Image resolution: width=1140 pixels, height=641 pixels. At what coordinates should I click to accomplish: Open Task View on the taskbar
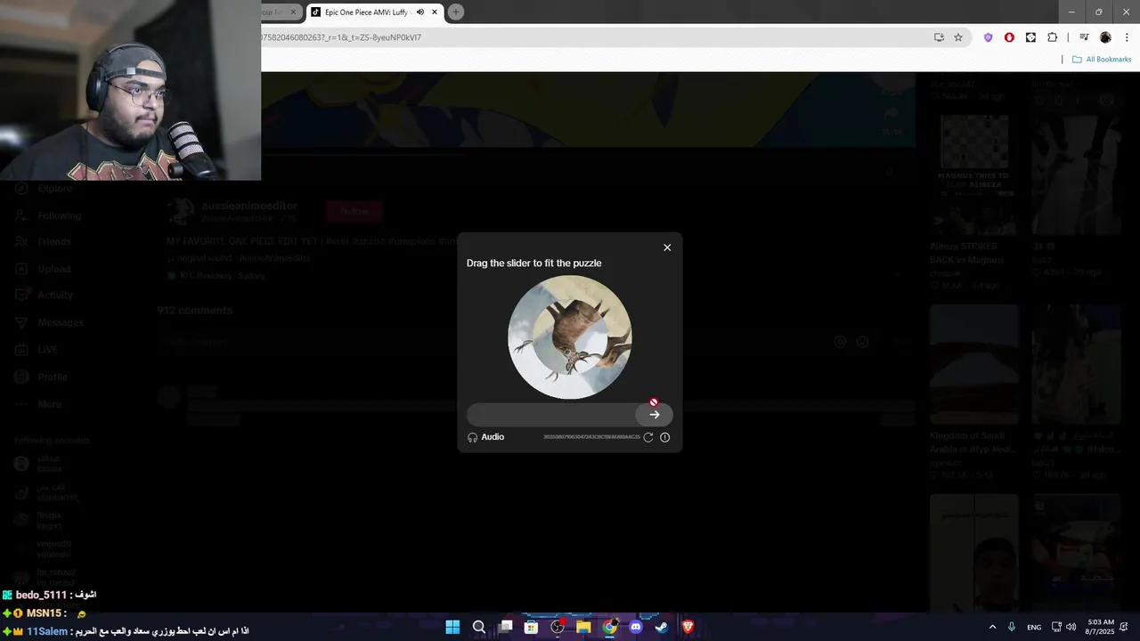[506, 627]
